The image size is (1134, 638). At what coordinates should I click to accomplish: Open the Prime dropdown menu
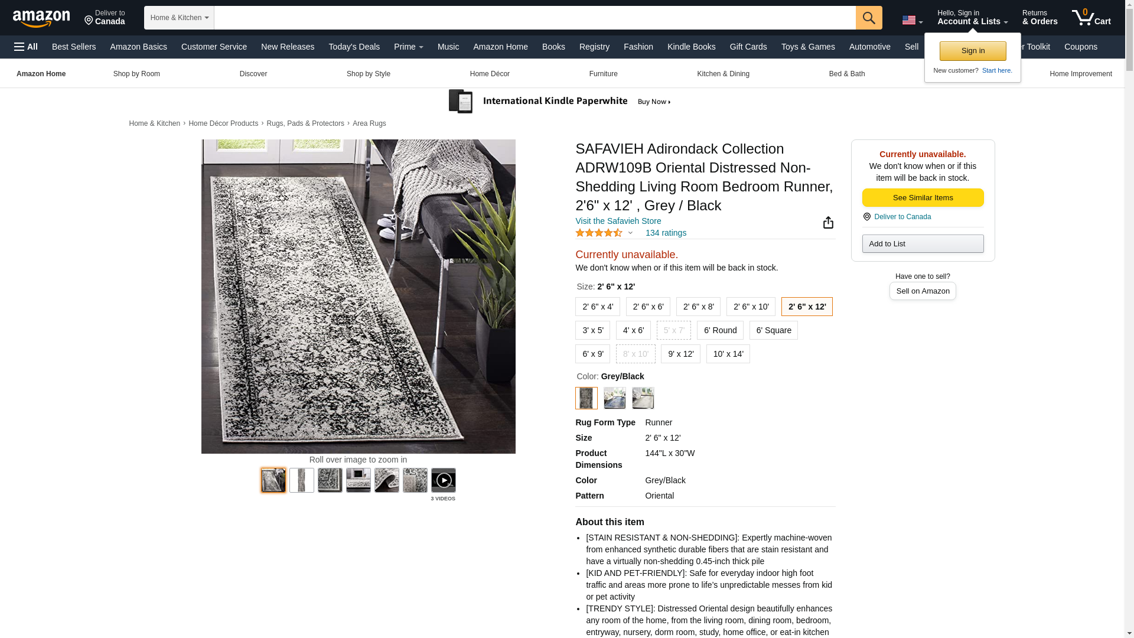click(408, 47)
